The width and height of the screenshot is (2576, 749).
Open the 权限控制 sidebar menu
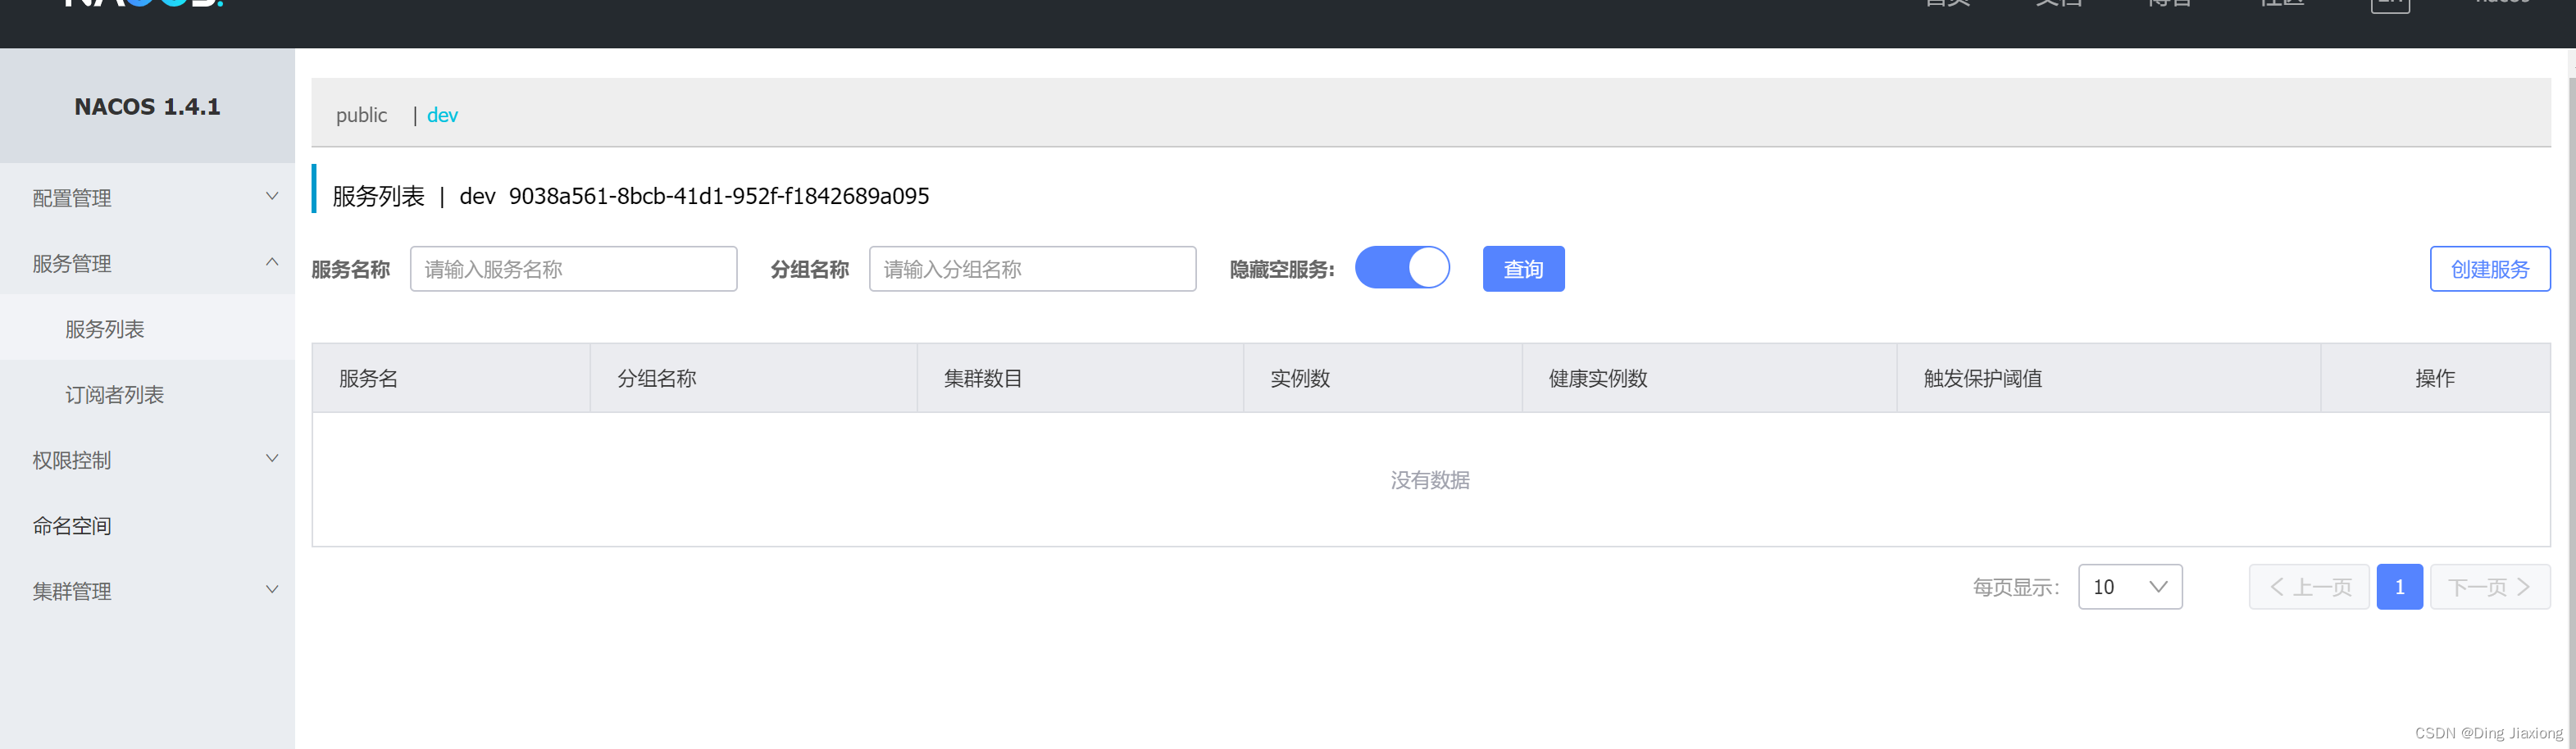click(147, 460)
